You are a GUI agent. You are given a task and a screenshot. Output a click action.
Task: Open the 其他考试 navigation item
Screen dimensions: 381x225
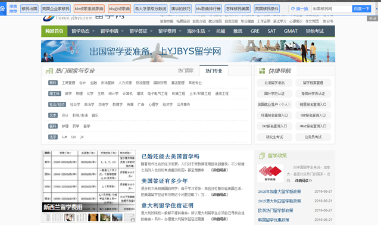tap(315, 31)
